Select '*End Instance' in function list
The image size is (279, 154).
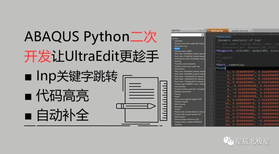click(179, 69)
